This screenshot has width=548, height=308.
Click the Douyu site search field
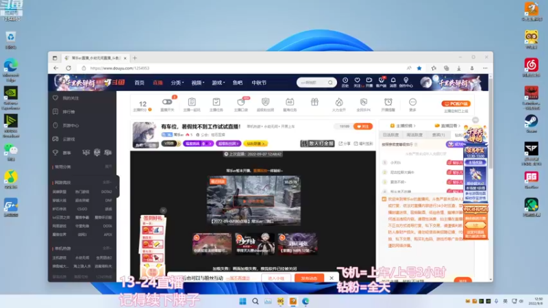tap(313, 82)
